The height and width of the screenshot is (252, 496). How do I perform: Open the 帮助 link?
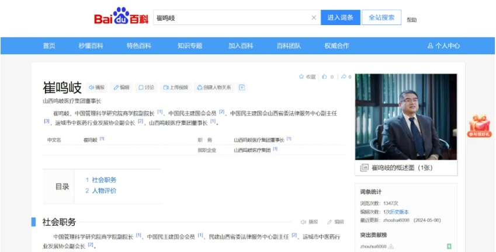[x=411, y=20]
